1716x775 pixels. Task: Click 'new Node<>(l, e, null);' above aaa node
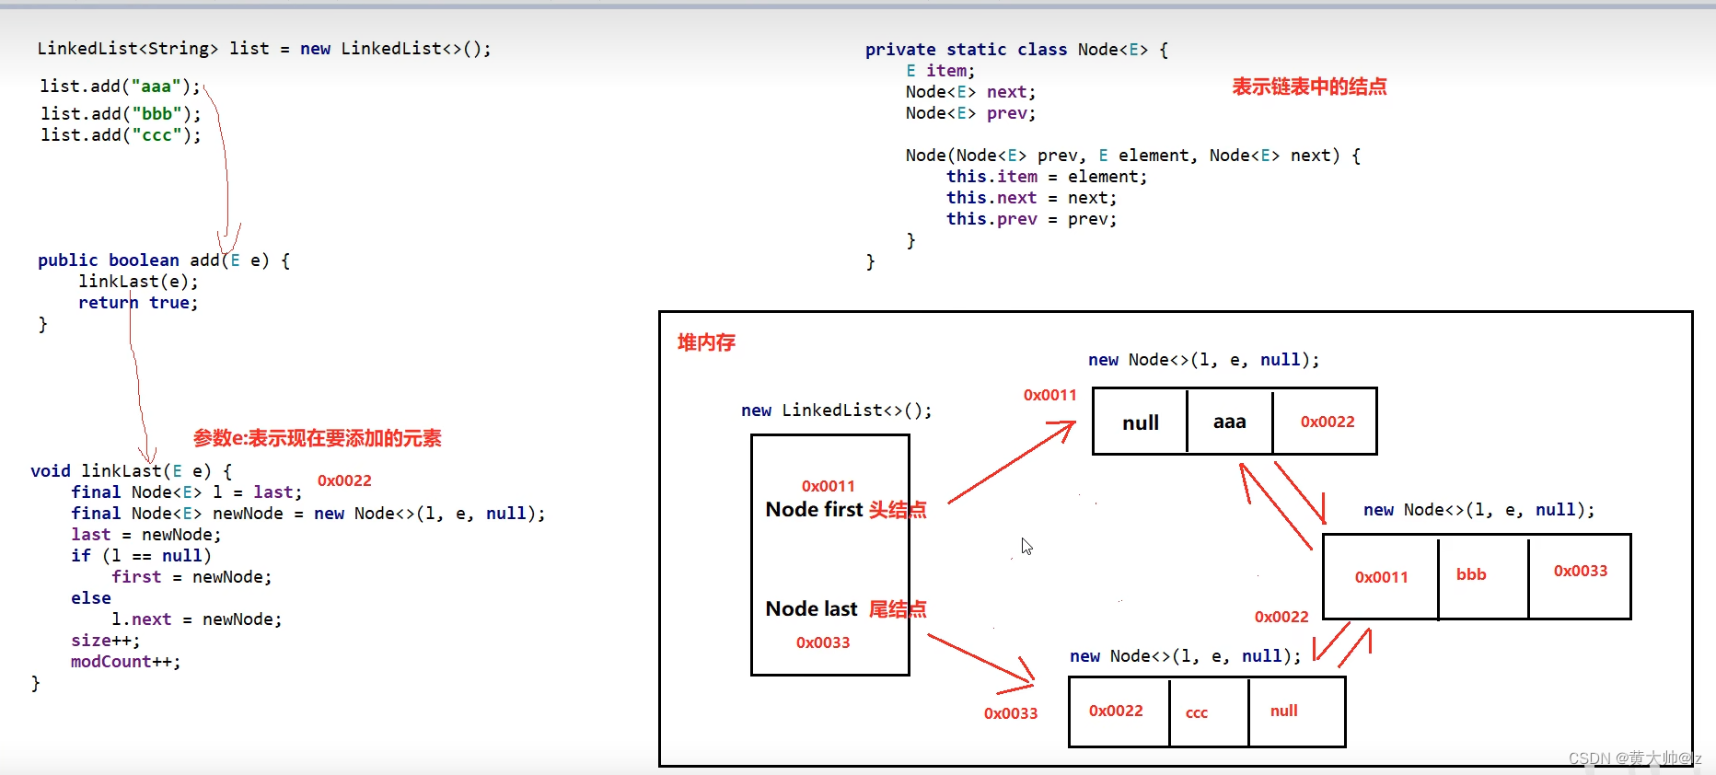pyautogui.click(x=1203, y=360)
